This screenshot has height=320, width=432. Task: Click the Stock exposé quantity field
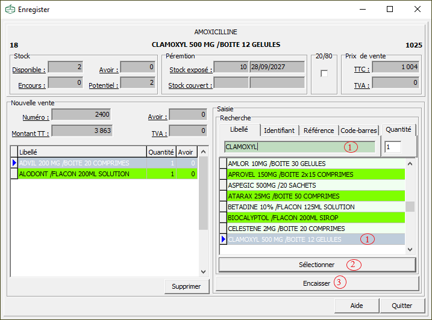pyautogui.click(x=231, y=67)
